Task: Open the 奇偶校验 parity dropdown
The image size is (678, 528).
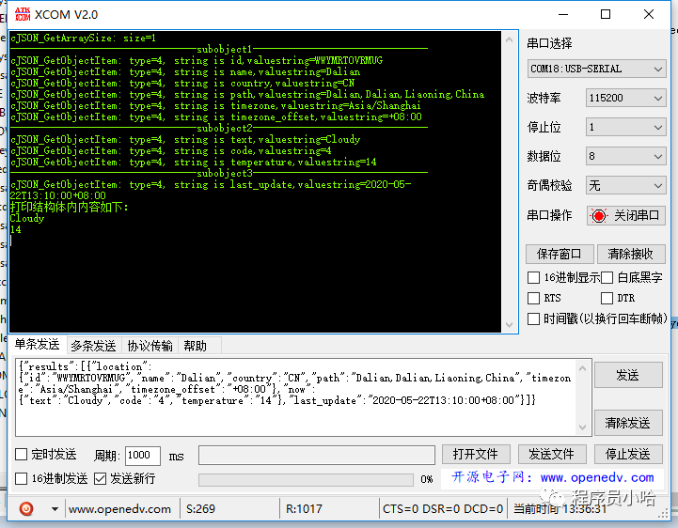Action: (625, 185)
